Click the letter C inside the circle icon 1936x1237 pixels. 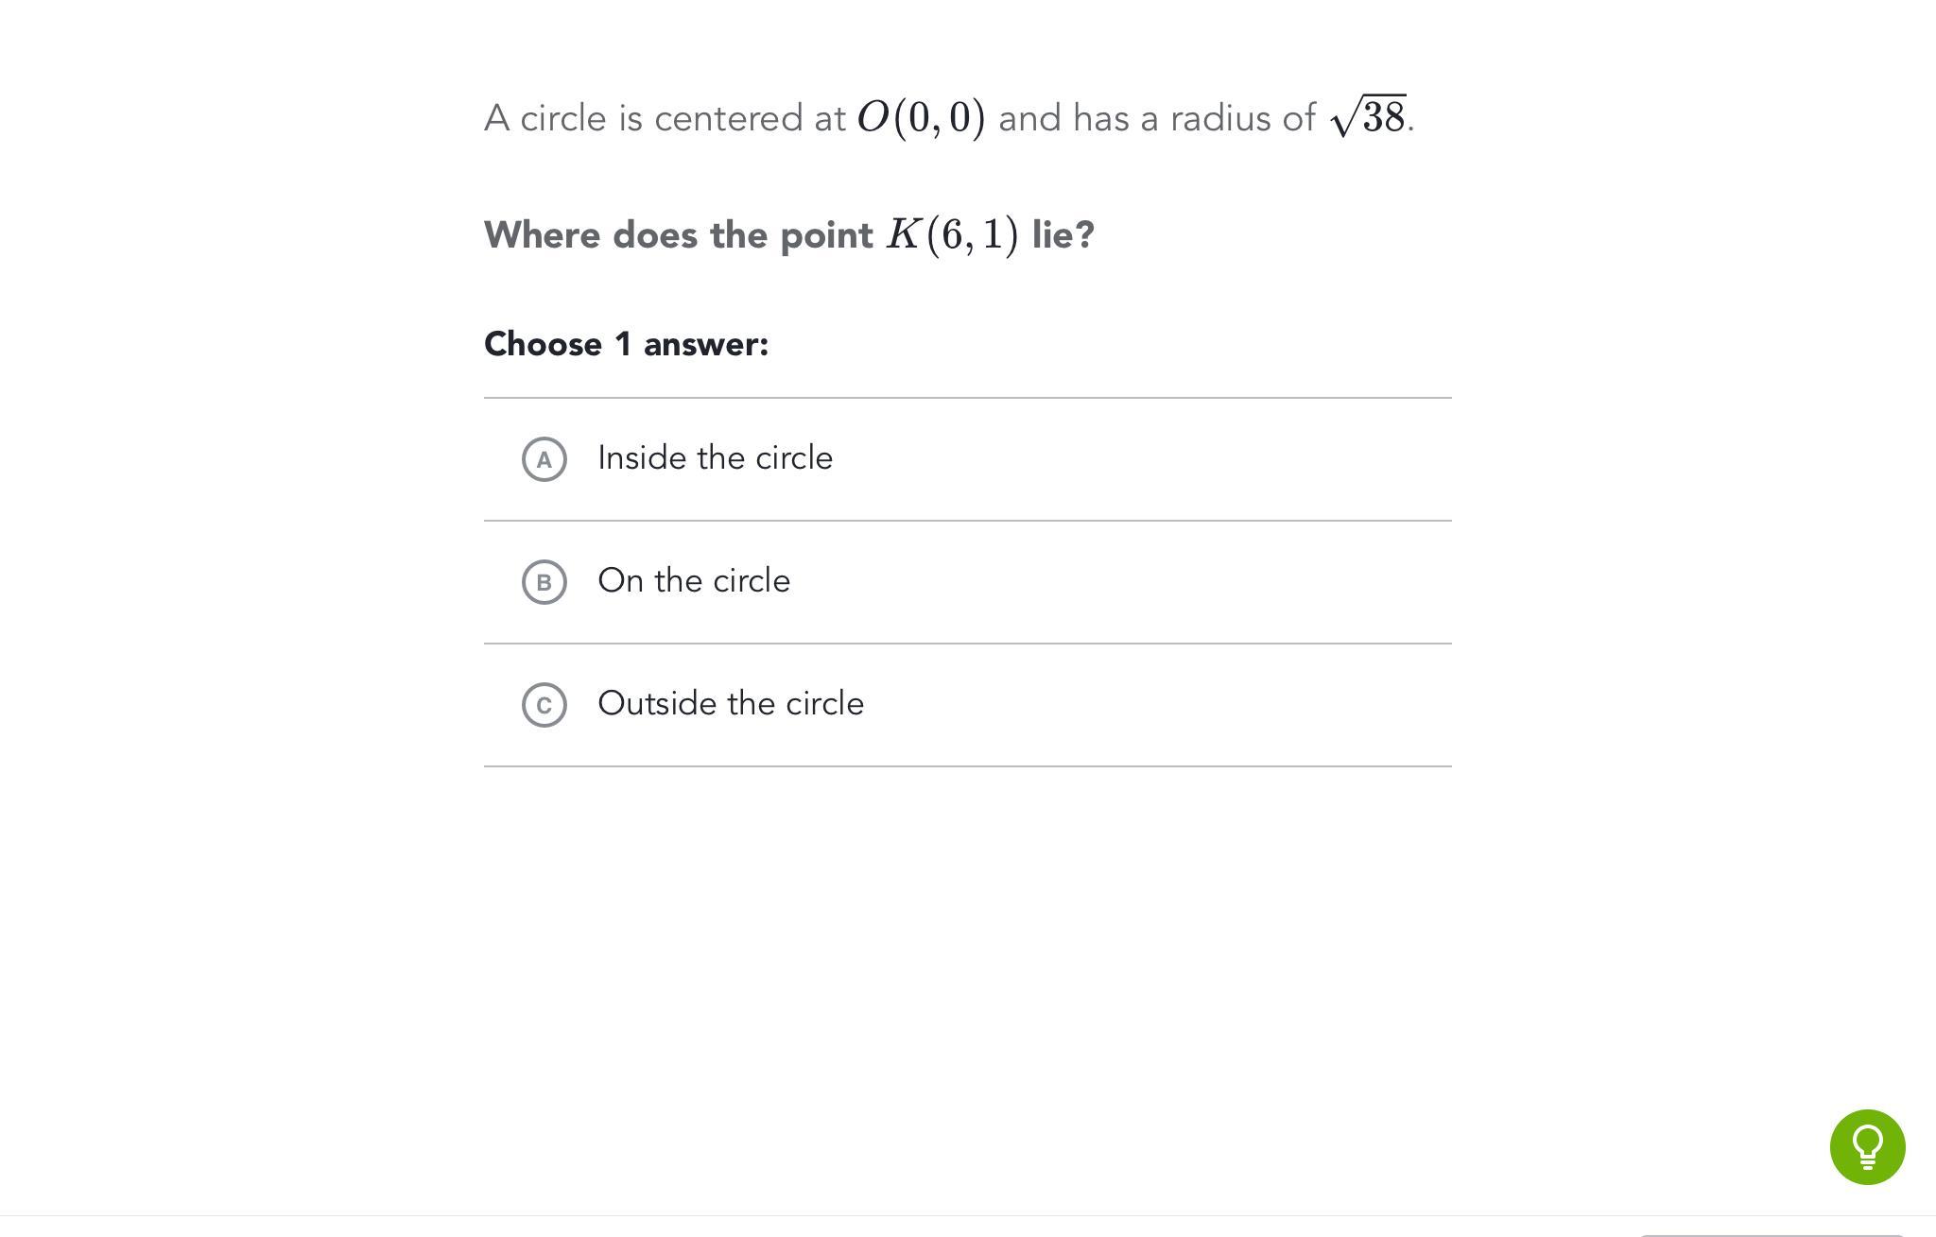click(544, 706)
